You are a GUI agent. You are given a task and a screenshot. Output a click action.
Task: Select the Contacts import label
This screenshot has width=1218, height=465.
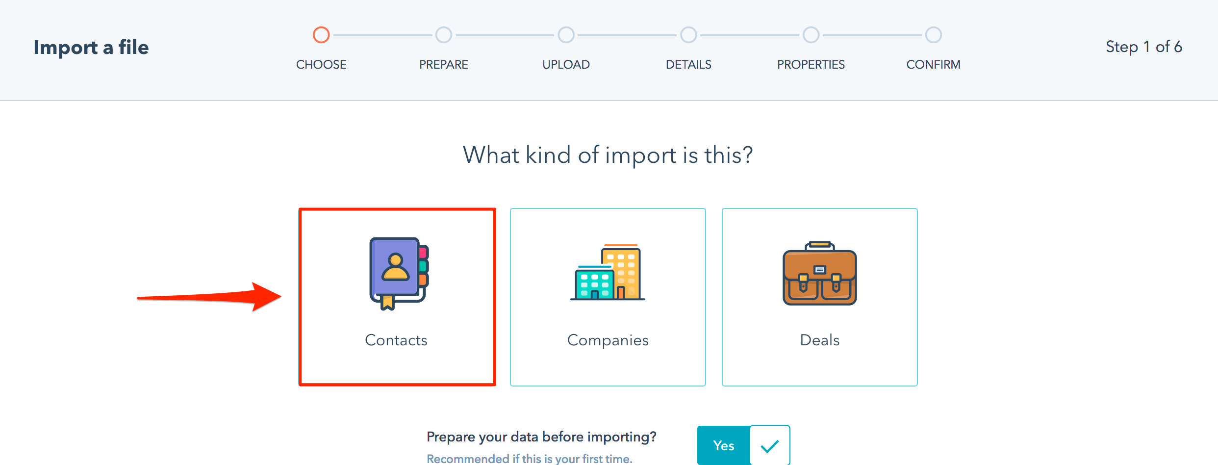396,340
